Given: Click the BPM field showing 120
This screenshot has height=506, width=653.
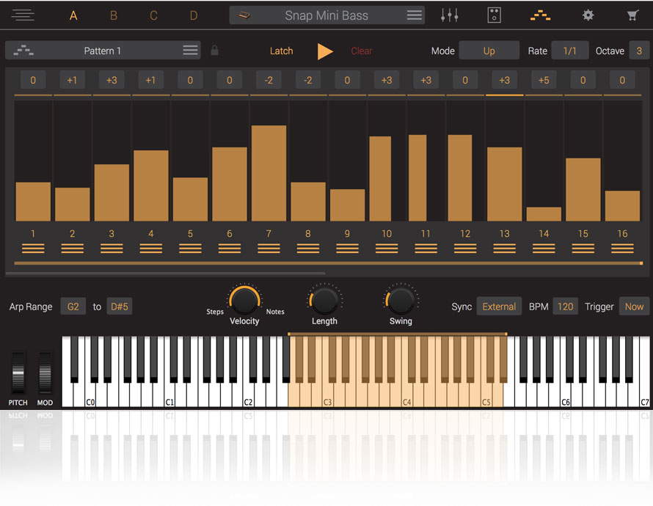Looking at the screenshot, I should pyautogui.click(x=565, y=307).
